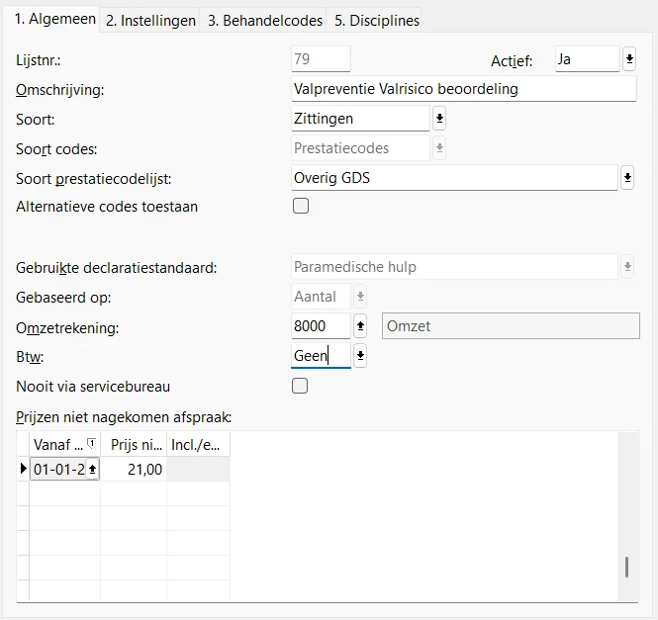This screenshot has height=620, width=658.
Task: Click the price cell showing 21,00
Action: click(x=134, y=470)
